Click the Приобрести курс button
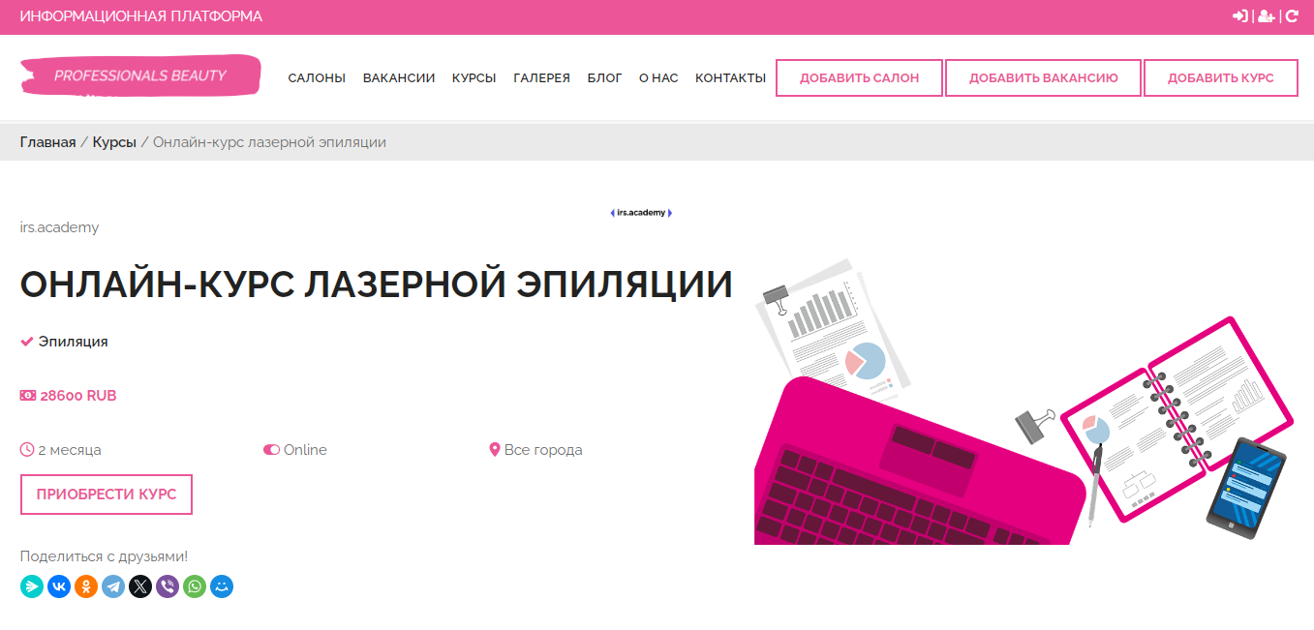 point(107,495)
